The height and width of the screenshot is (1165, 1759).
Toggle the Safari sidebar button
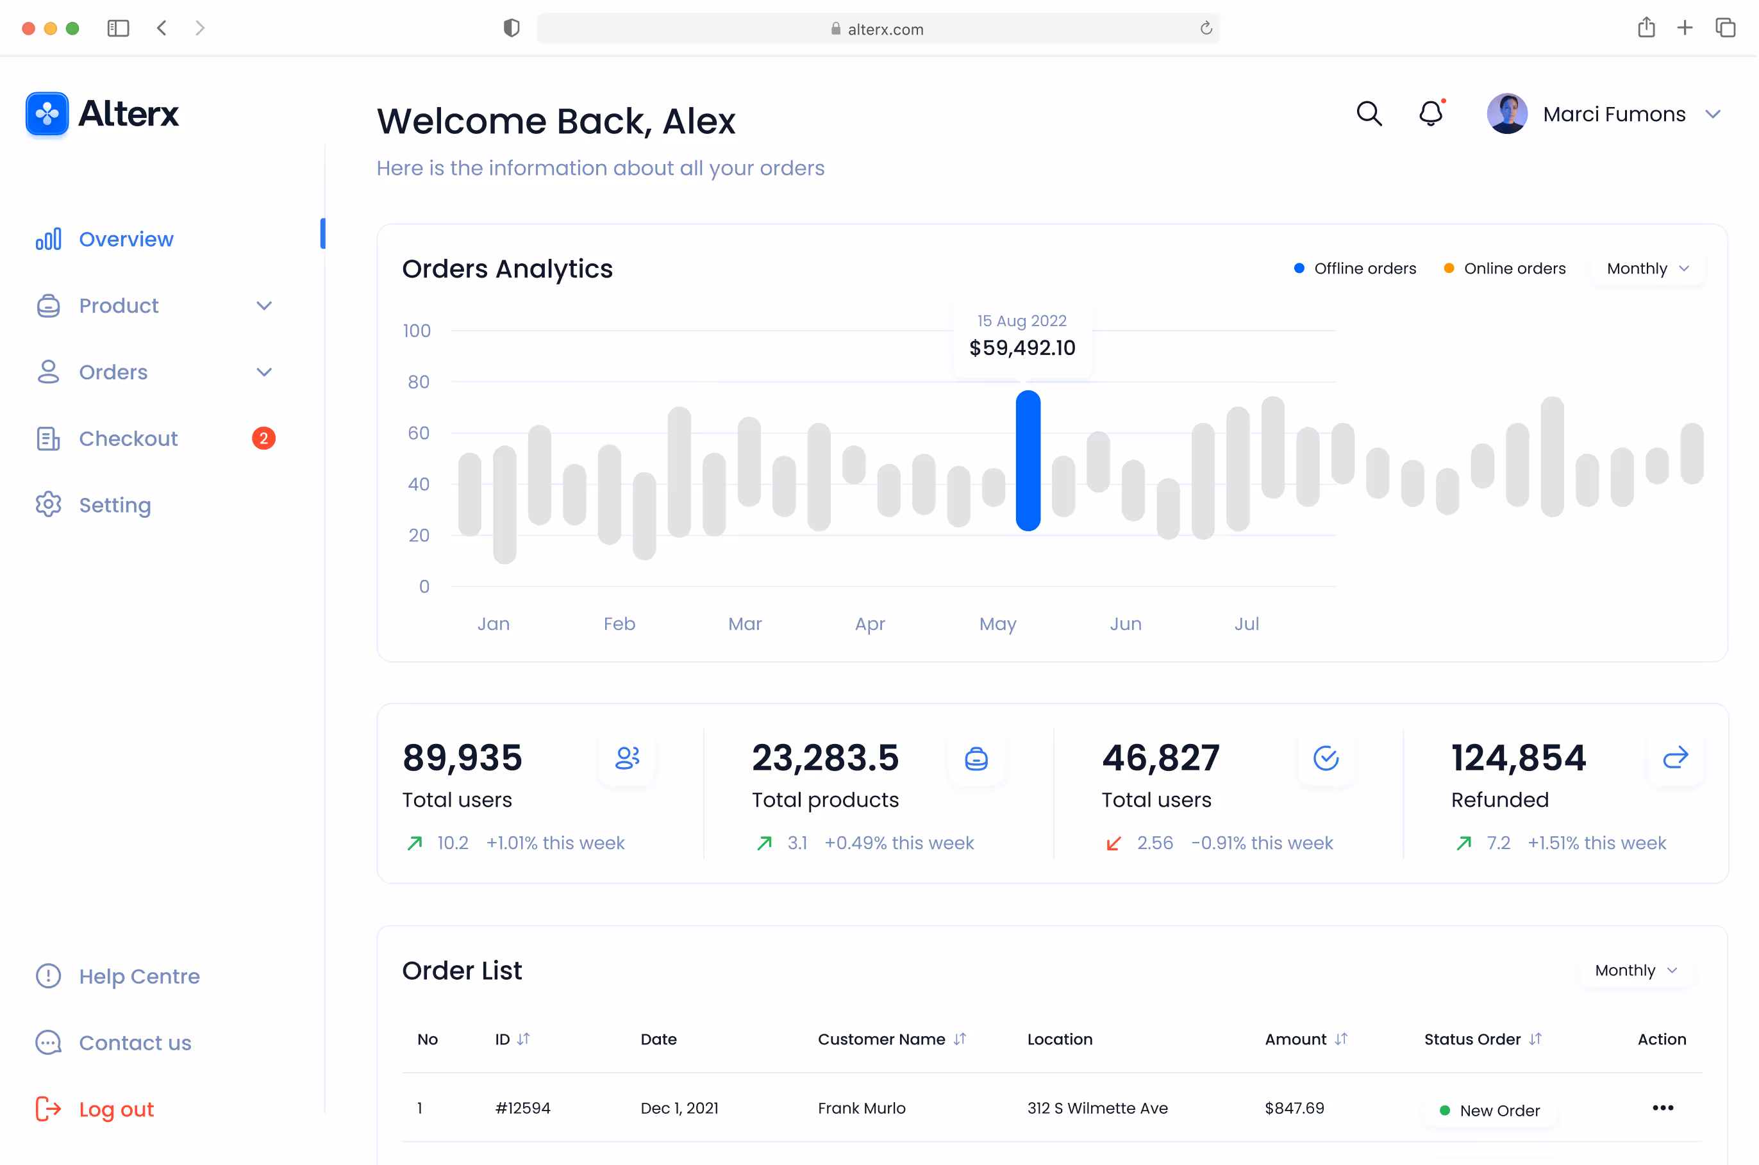117,28
